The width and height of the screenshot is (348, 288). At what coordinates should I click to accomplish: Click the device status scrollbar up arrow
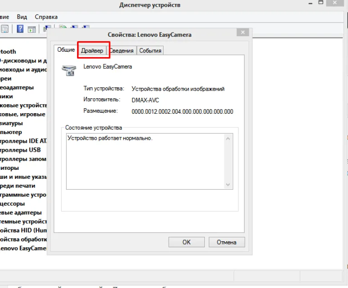point(228,139)
